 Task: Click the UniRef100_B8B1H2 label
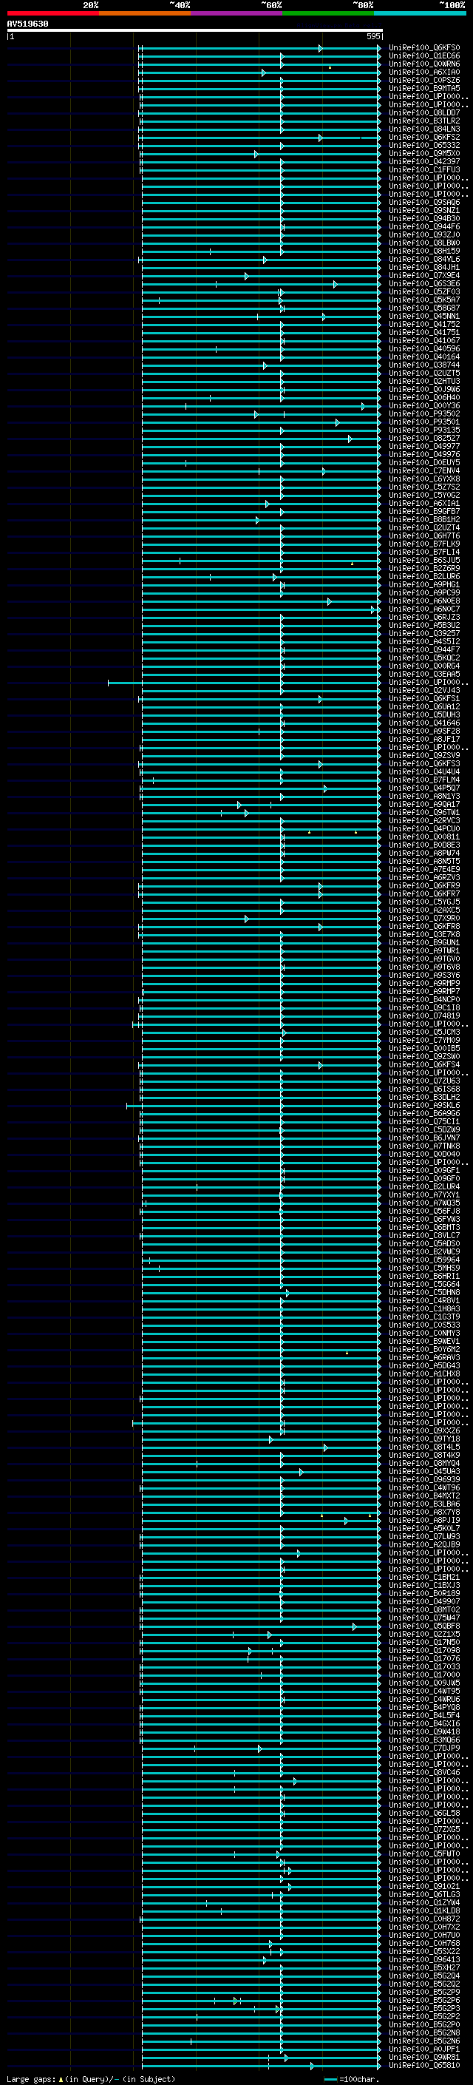click(424, 520)
